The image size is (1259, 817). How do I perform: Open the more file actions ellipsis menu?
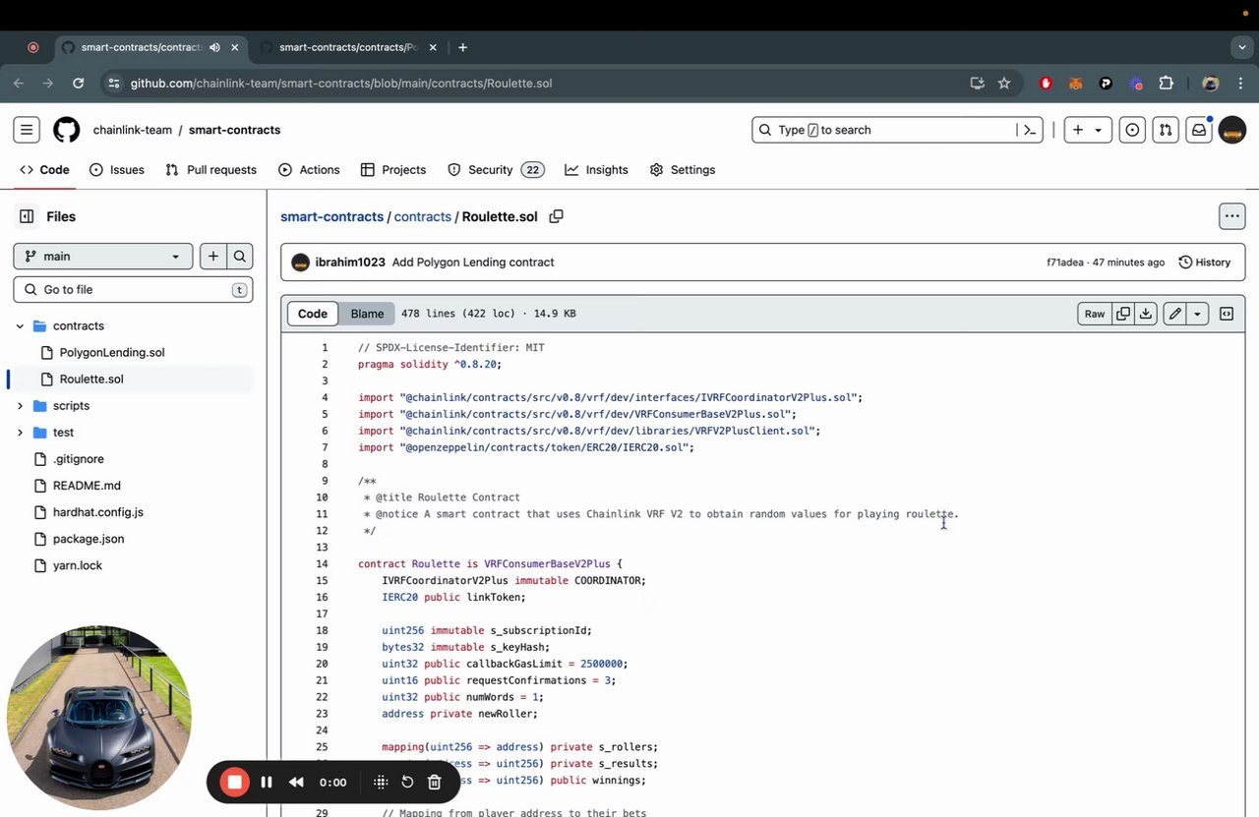point(1232,216)
